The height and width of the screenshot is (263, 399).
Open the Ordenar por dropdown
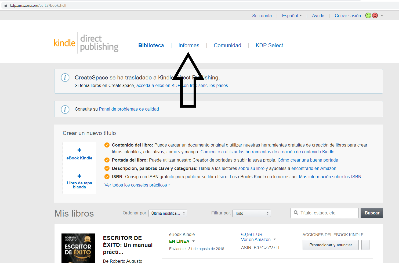tap(168, 213)
